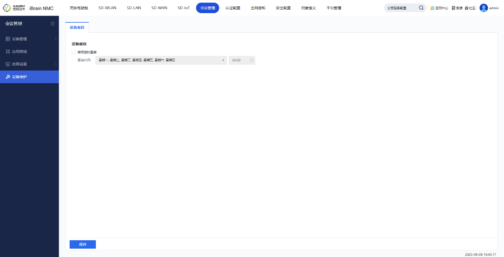Screen dimensions: 504x257
Task: Click the 03:00 restart time input
Action: click(239, 60)
